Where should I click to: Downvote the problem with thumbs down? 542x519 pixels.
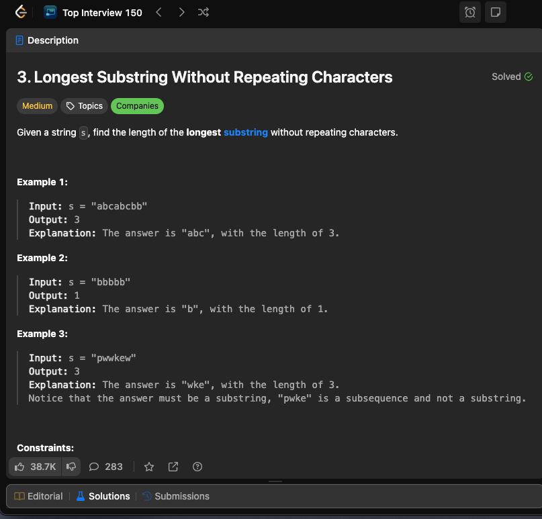(x=71, y=467)
